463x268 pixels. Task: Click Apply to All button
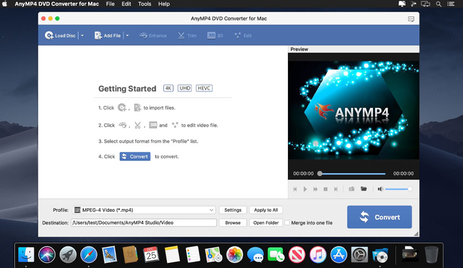[266, 210]
